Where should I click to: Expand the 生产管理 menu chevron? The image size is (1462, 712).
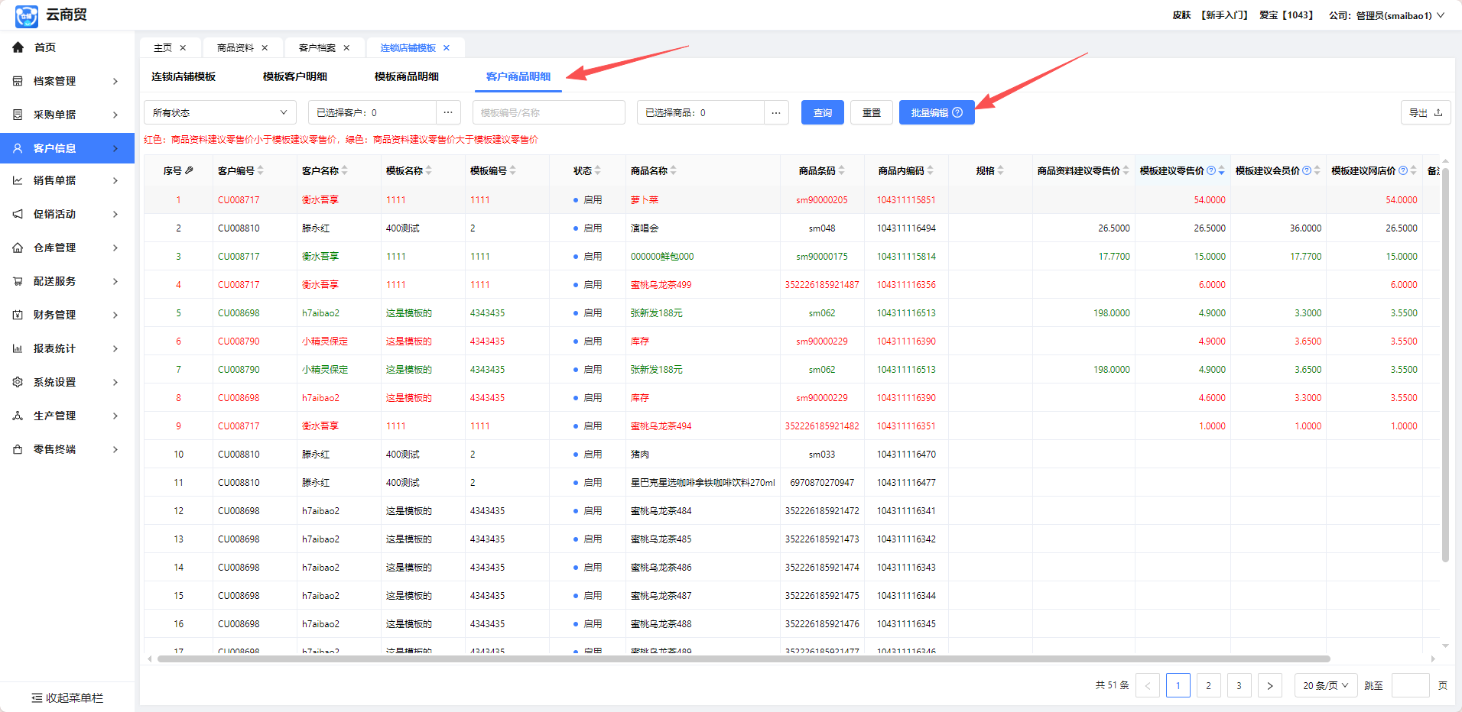pos(115,416)
